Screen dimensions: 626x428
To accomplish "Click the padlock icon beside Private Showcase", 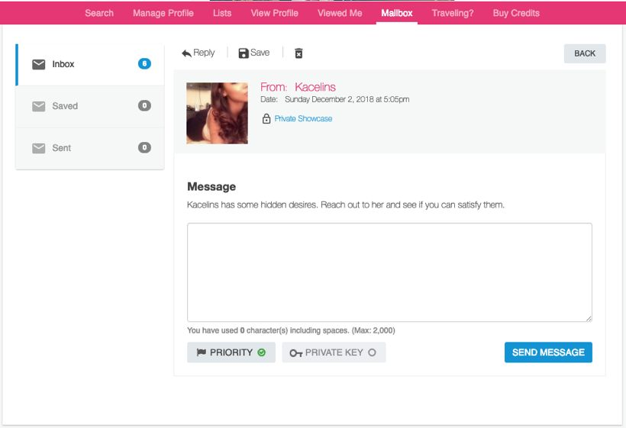I will [266, 118].
